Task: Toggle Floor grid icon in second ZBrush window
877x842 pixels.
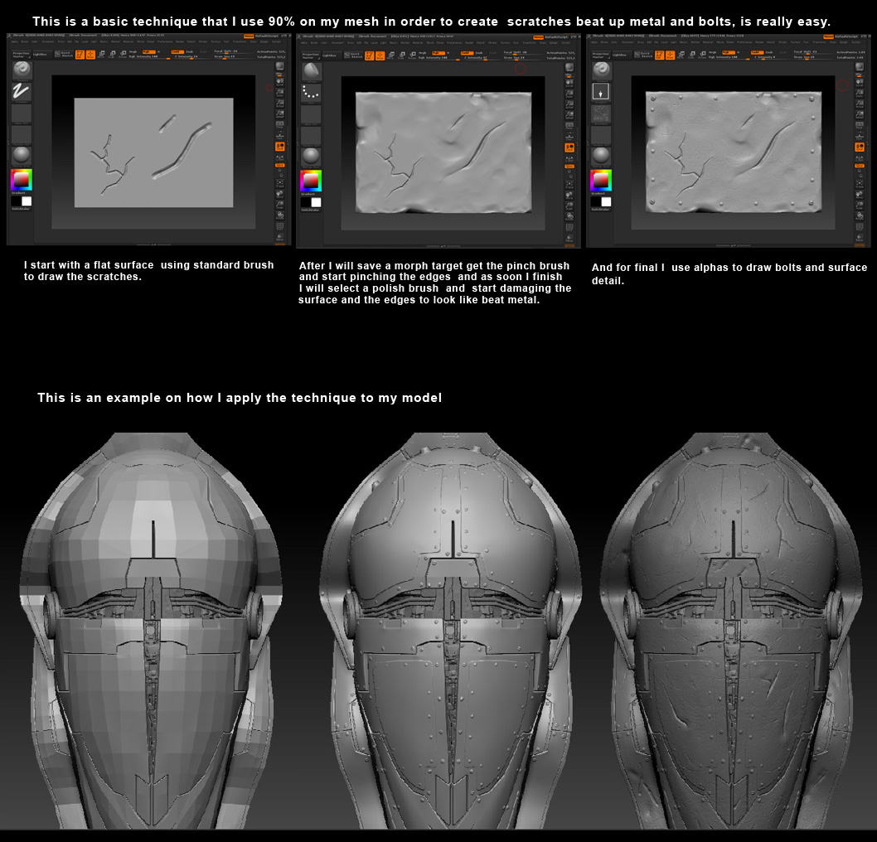Action: (569, 137)
